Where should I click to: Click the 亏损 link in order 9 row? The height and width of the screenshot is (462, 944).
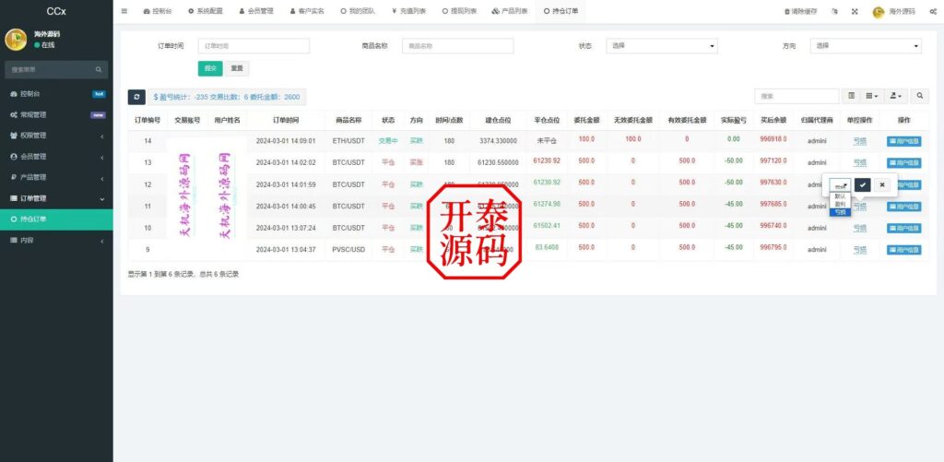(859, 250)
